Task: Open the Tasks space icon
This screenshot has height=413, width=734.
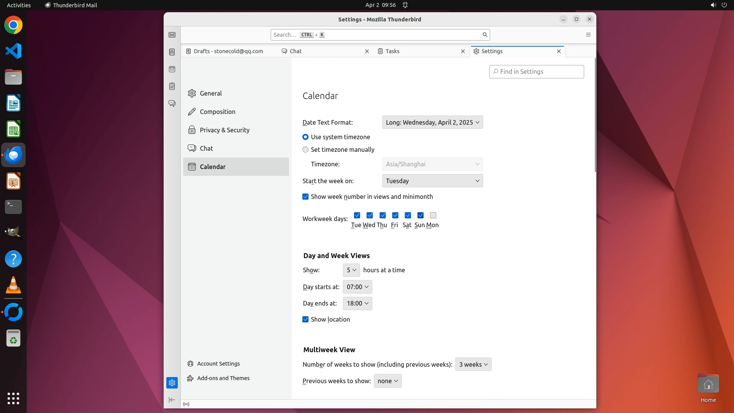Action: tap(172, 86)
